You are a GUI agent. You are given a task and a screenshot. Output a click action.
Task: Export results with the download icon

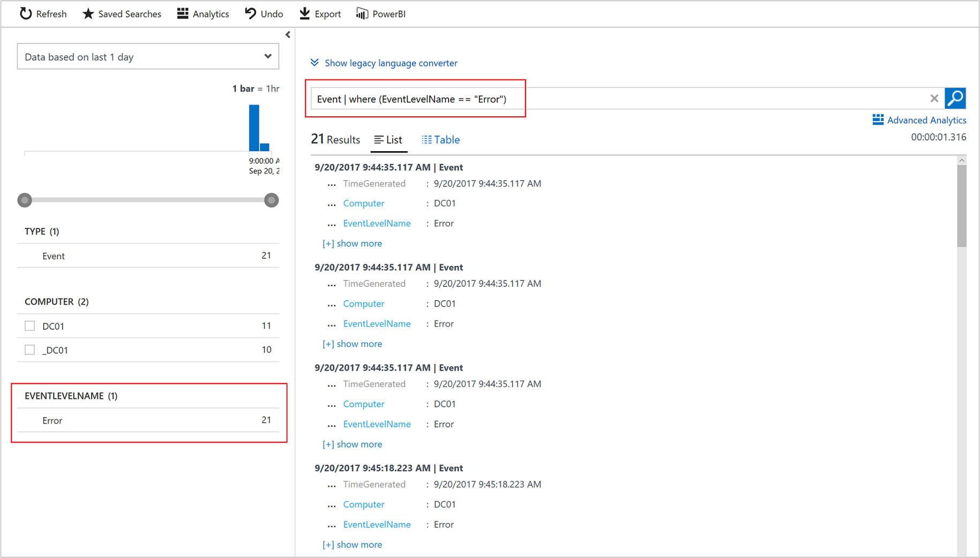pyautogui.click(x=305, y=13)
